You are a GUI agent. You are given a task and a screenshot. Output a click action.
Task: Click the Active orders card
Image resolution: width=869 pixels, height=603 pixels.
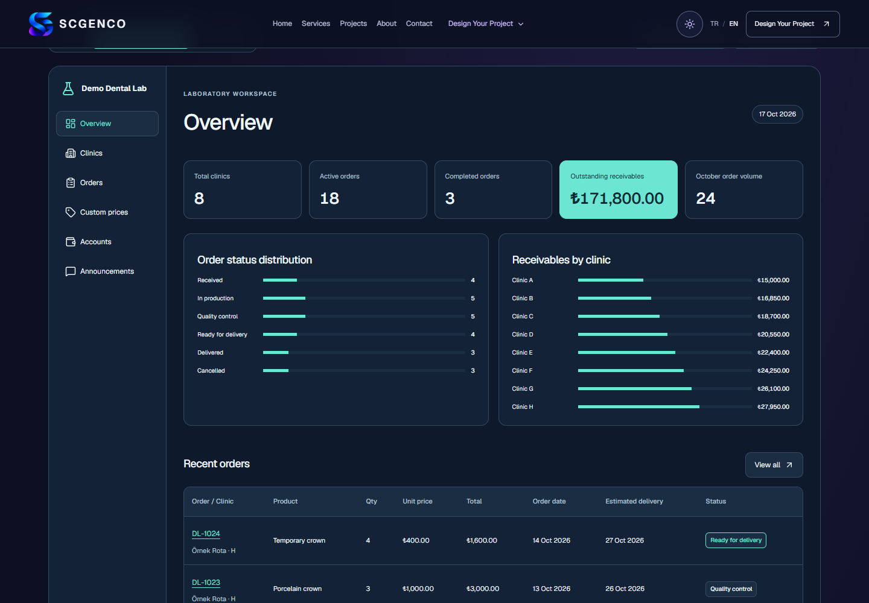[x=368, y=189]
